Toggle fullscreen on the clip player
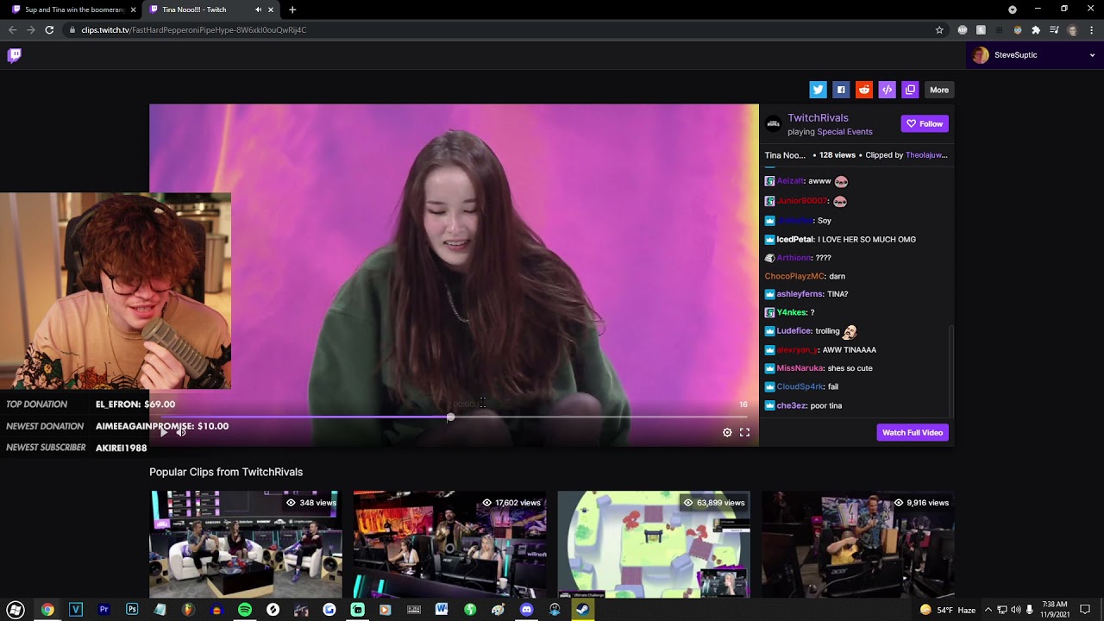 [744, 433]
